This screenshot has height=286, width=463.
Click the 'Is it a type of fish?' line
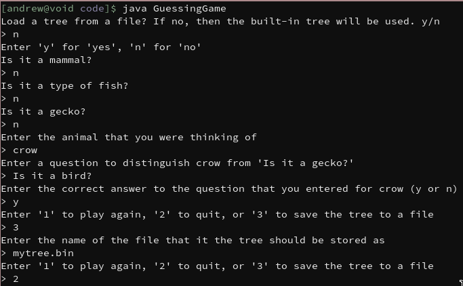pos(64,86)
